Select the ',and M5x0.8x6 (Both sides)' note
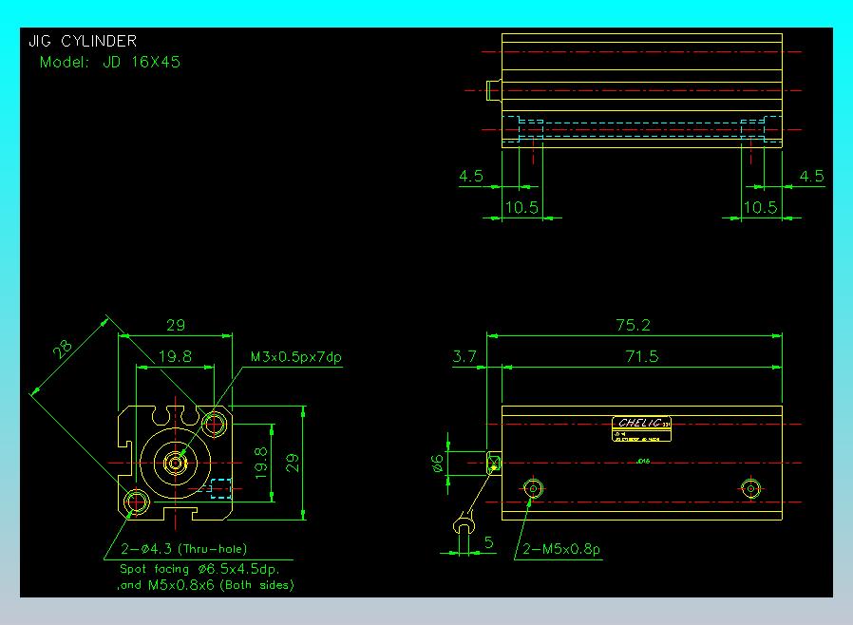The image size is (853, 625). (x=205, y=585)
